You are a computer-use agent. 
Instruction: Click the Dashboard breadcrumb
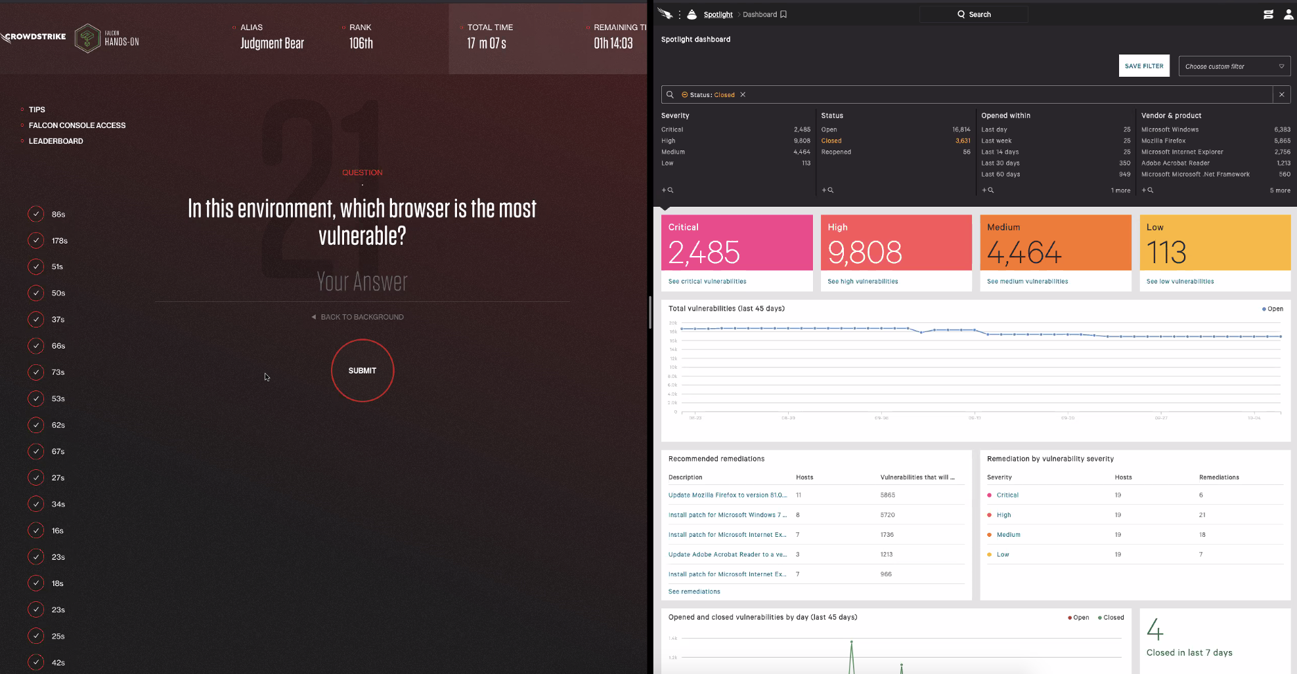click(760, 14)
